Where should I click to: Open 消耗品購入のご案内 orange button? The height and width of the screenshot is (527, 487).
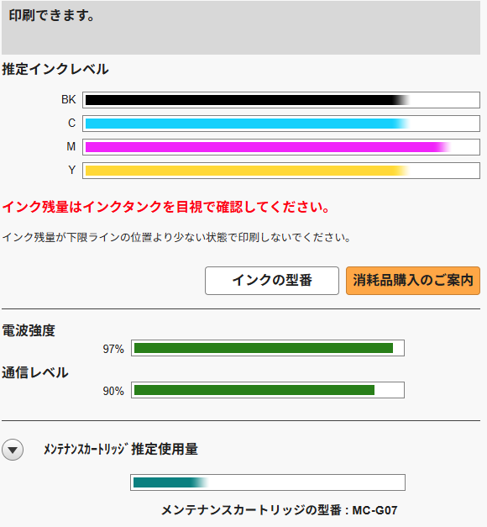tap(413, 281)
